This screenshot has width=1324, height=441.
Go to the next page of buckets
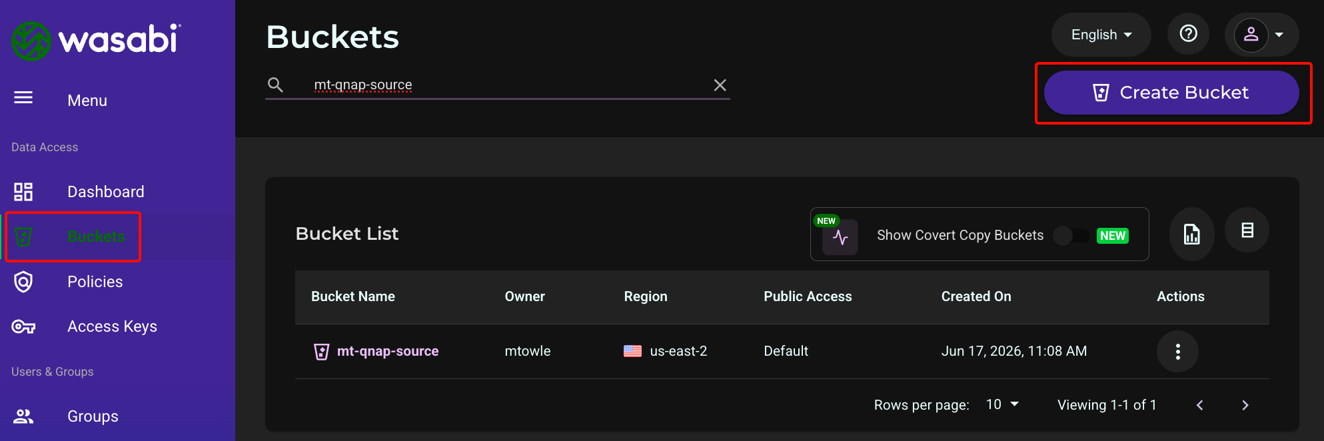[1245, 405]
